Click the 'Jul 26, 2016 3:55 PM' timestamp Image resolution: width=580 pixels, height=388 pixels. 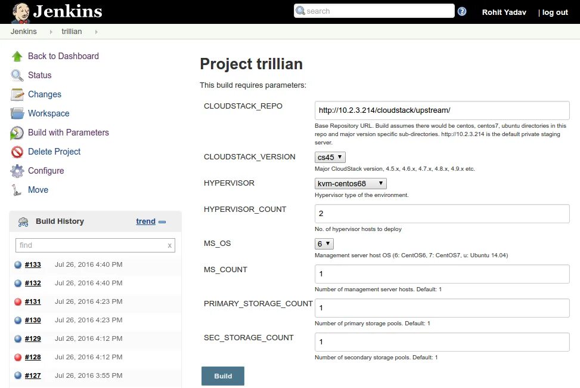click(88, 375)
